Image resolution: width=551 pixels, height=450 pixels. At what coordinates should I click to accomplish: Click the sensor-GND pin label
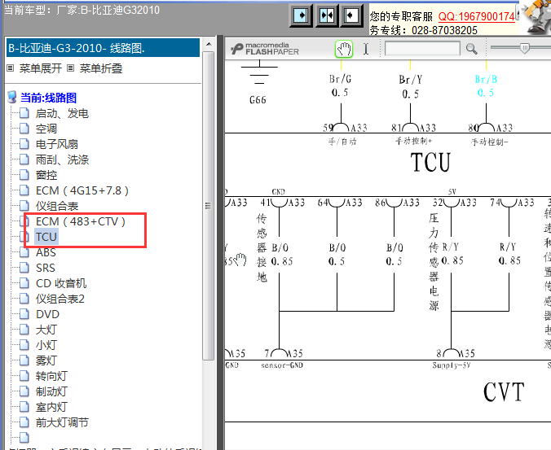pyautogui.click(x=282, y=365)
